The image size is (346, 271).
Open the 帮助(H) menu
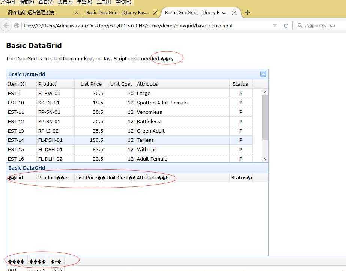click(x=123, y=2)
